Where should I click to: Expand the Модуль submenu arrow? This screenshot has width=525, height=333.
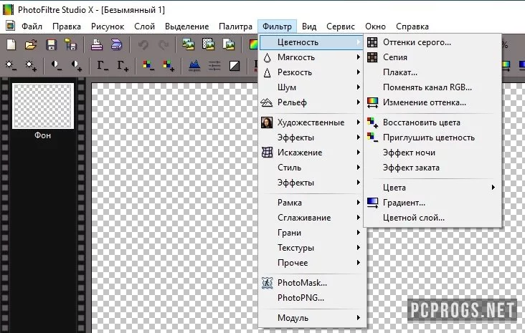click(359, 318)
